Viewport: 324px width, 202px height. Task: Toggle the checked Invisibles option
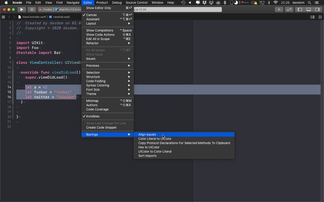click(107, 116)
